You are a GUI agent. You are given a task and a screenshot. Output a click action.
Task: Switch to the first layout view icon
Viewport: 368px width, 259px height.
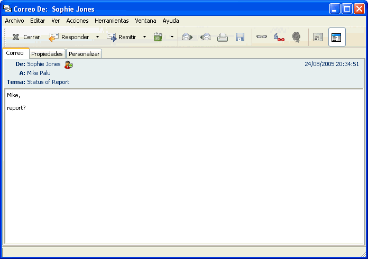click(318, 37)
